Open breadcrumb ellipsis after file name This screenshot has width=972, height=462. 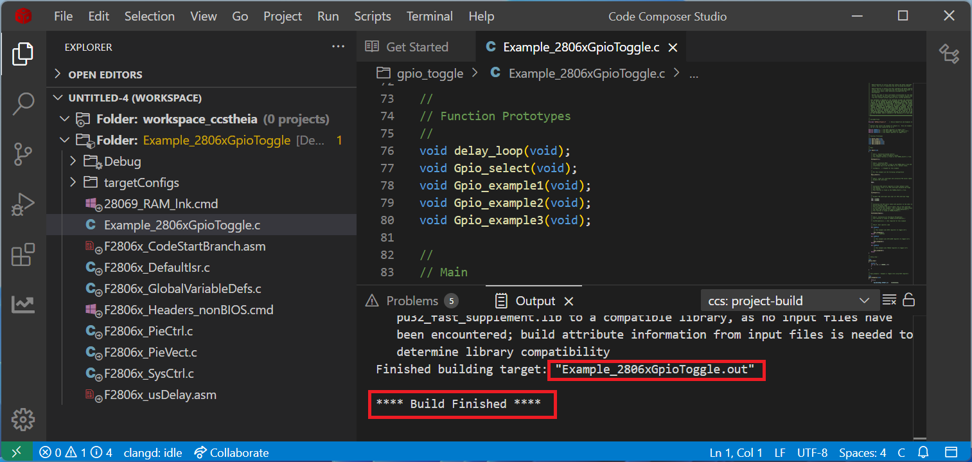tap(693, 75)
